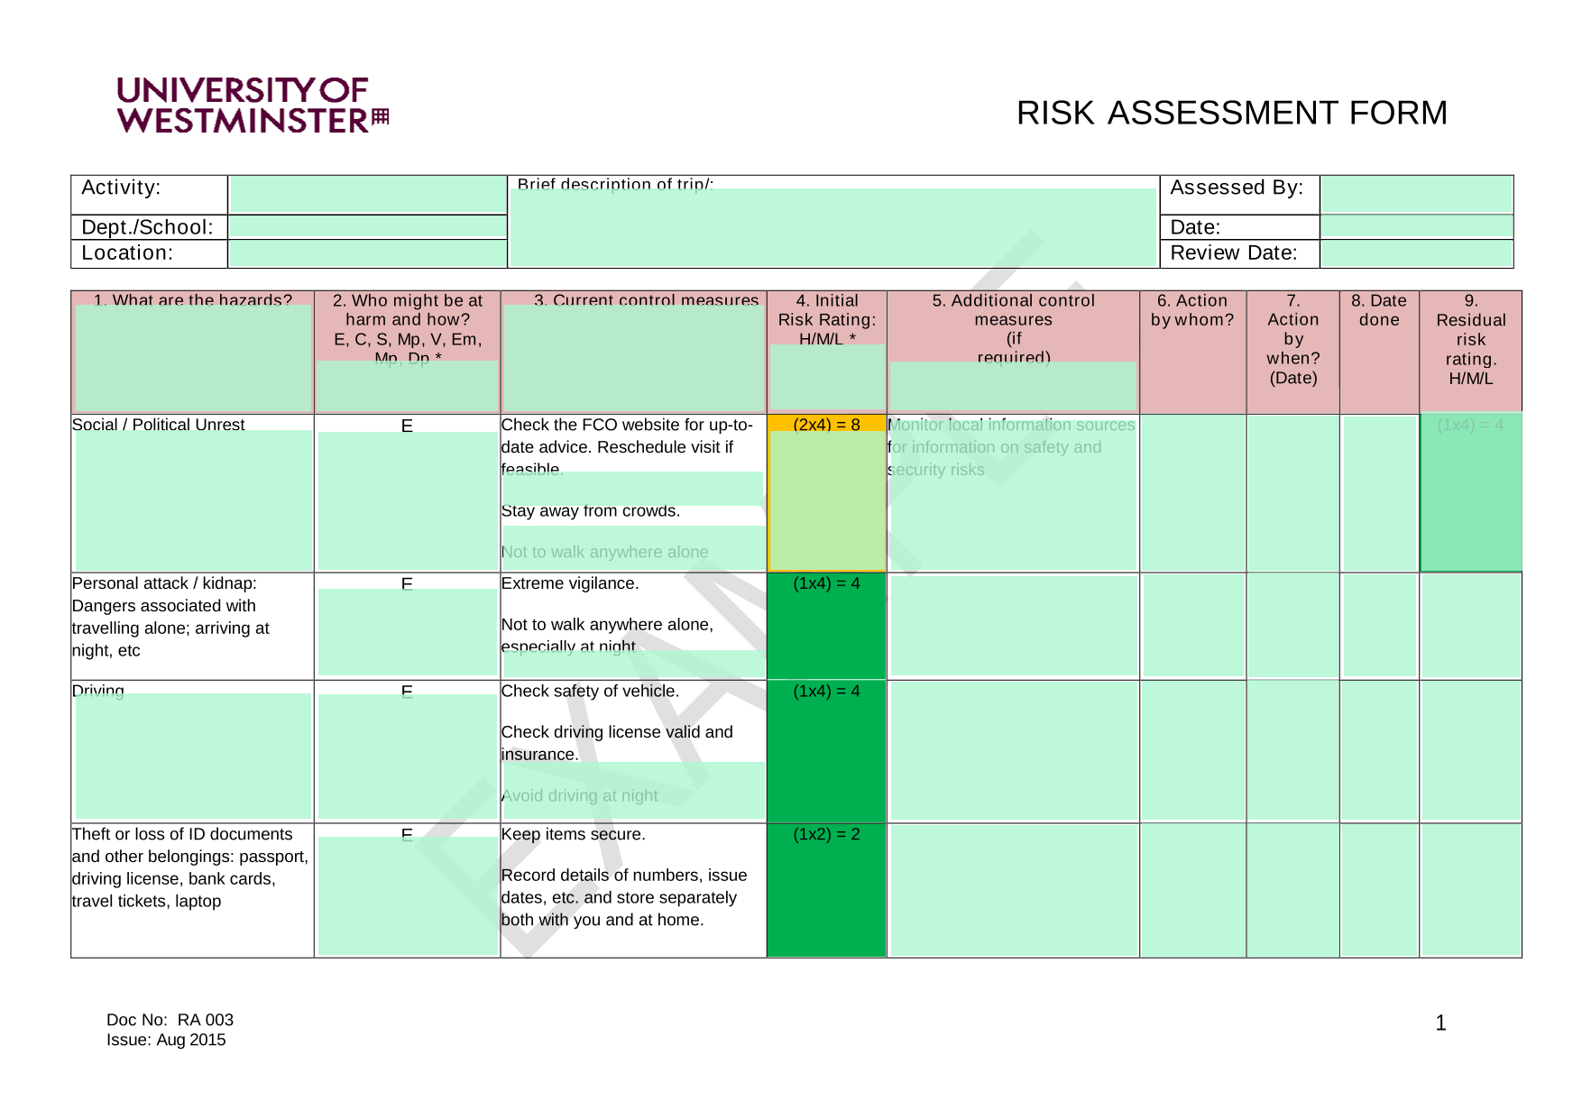
Task: Click the 'Issue: Aug 2015' footer text
Action: click(166, 1040)
